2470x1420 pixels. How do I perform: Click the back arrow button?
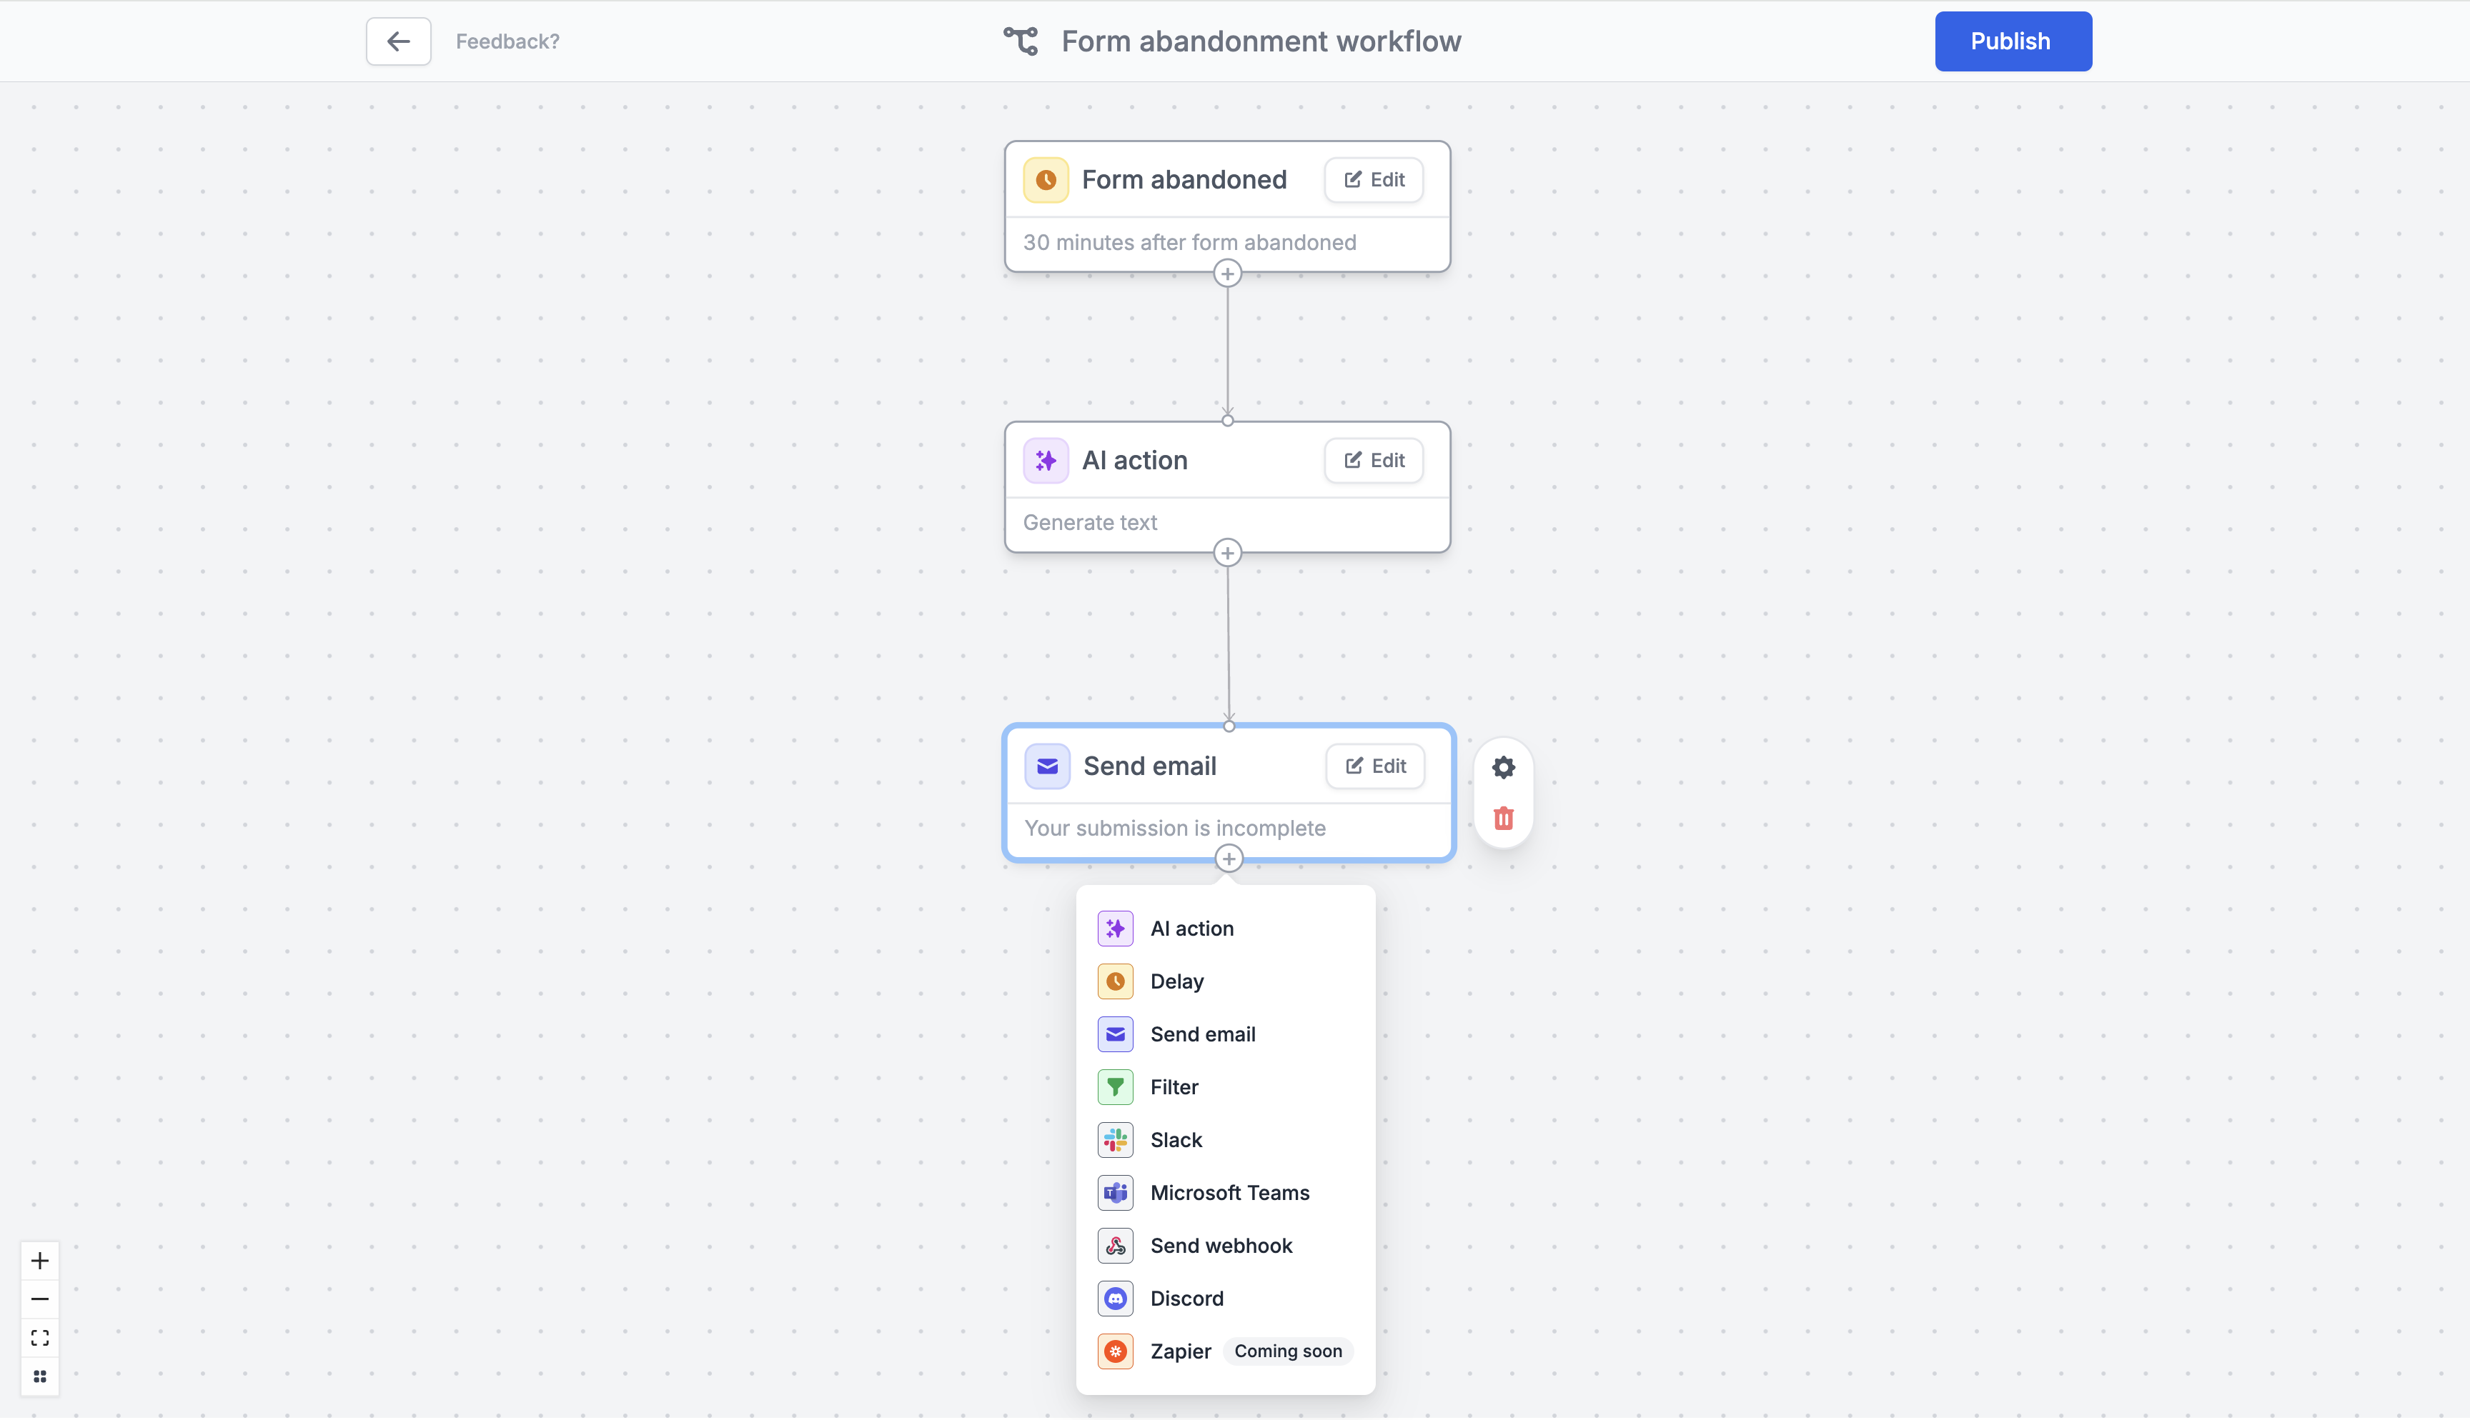[x=398, y=41]
